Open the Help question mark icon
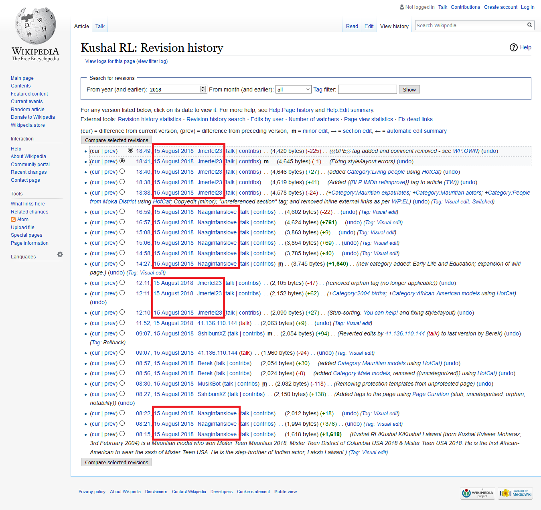 click(x=514, y=47)
